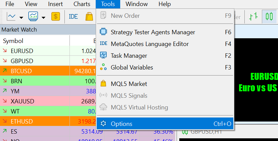This screenshot has height=141, width=278.
Task: Click the XAUUSD red down-arrow indicator
Action: pos(5,101)
